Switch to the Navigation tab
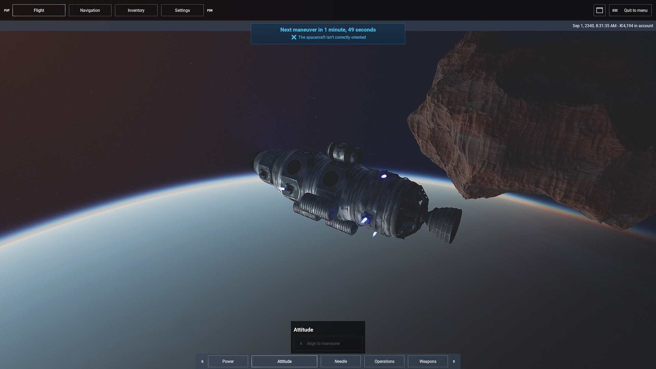The height and width of the screenshot is (369, 656). (x=90, y=10)
